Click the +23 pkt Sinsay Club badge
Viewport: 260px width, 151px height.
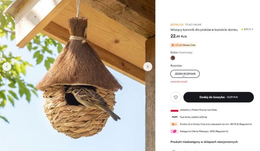pyautogui.click(x=183, y=45)
